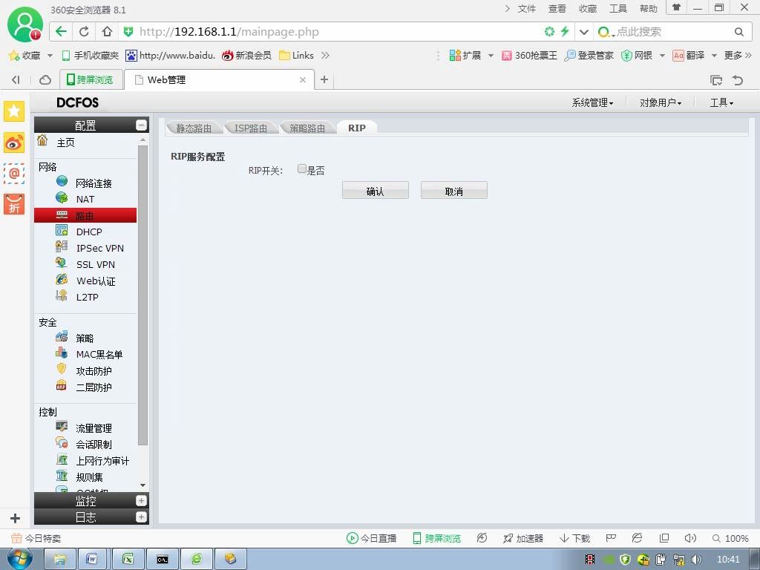Open IPSec VPN configuration
The image size is (760, 570).
(x=100, y=248)
